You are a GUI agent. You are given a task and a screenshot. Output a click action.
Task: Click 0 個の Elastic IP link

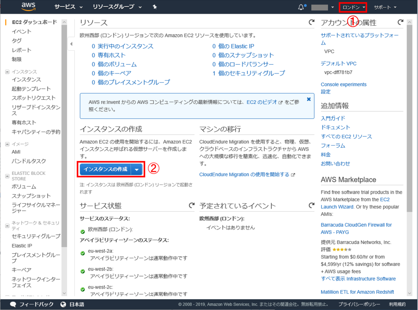click(x=233, y=46)
